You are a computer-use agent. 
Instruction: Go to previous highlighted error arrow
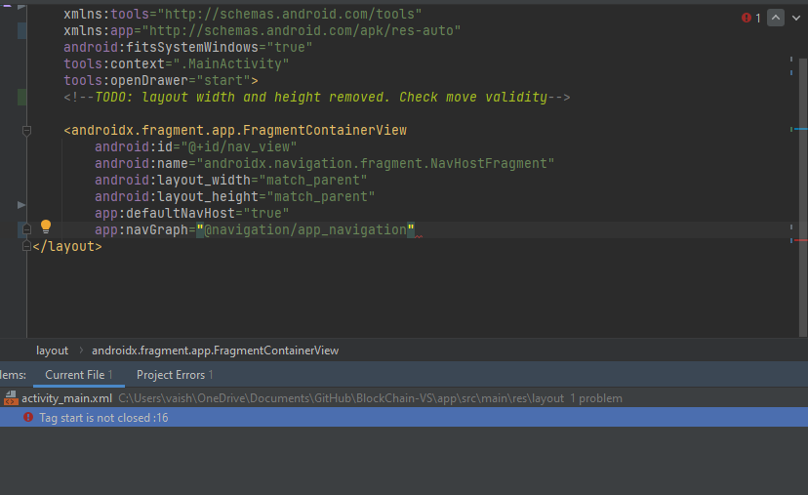[x=776, y=18]
